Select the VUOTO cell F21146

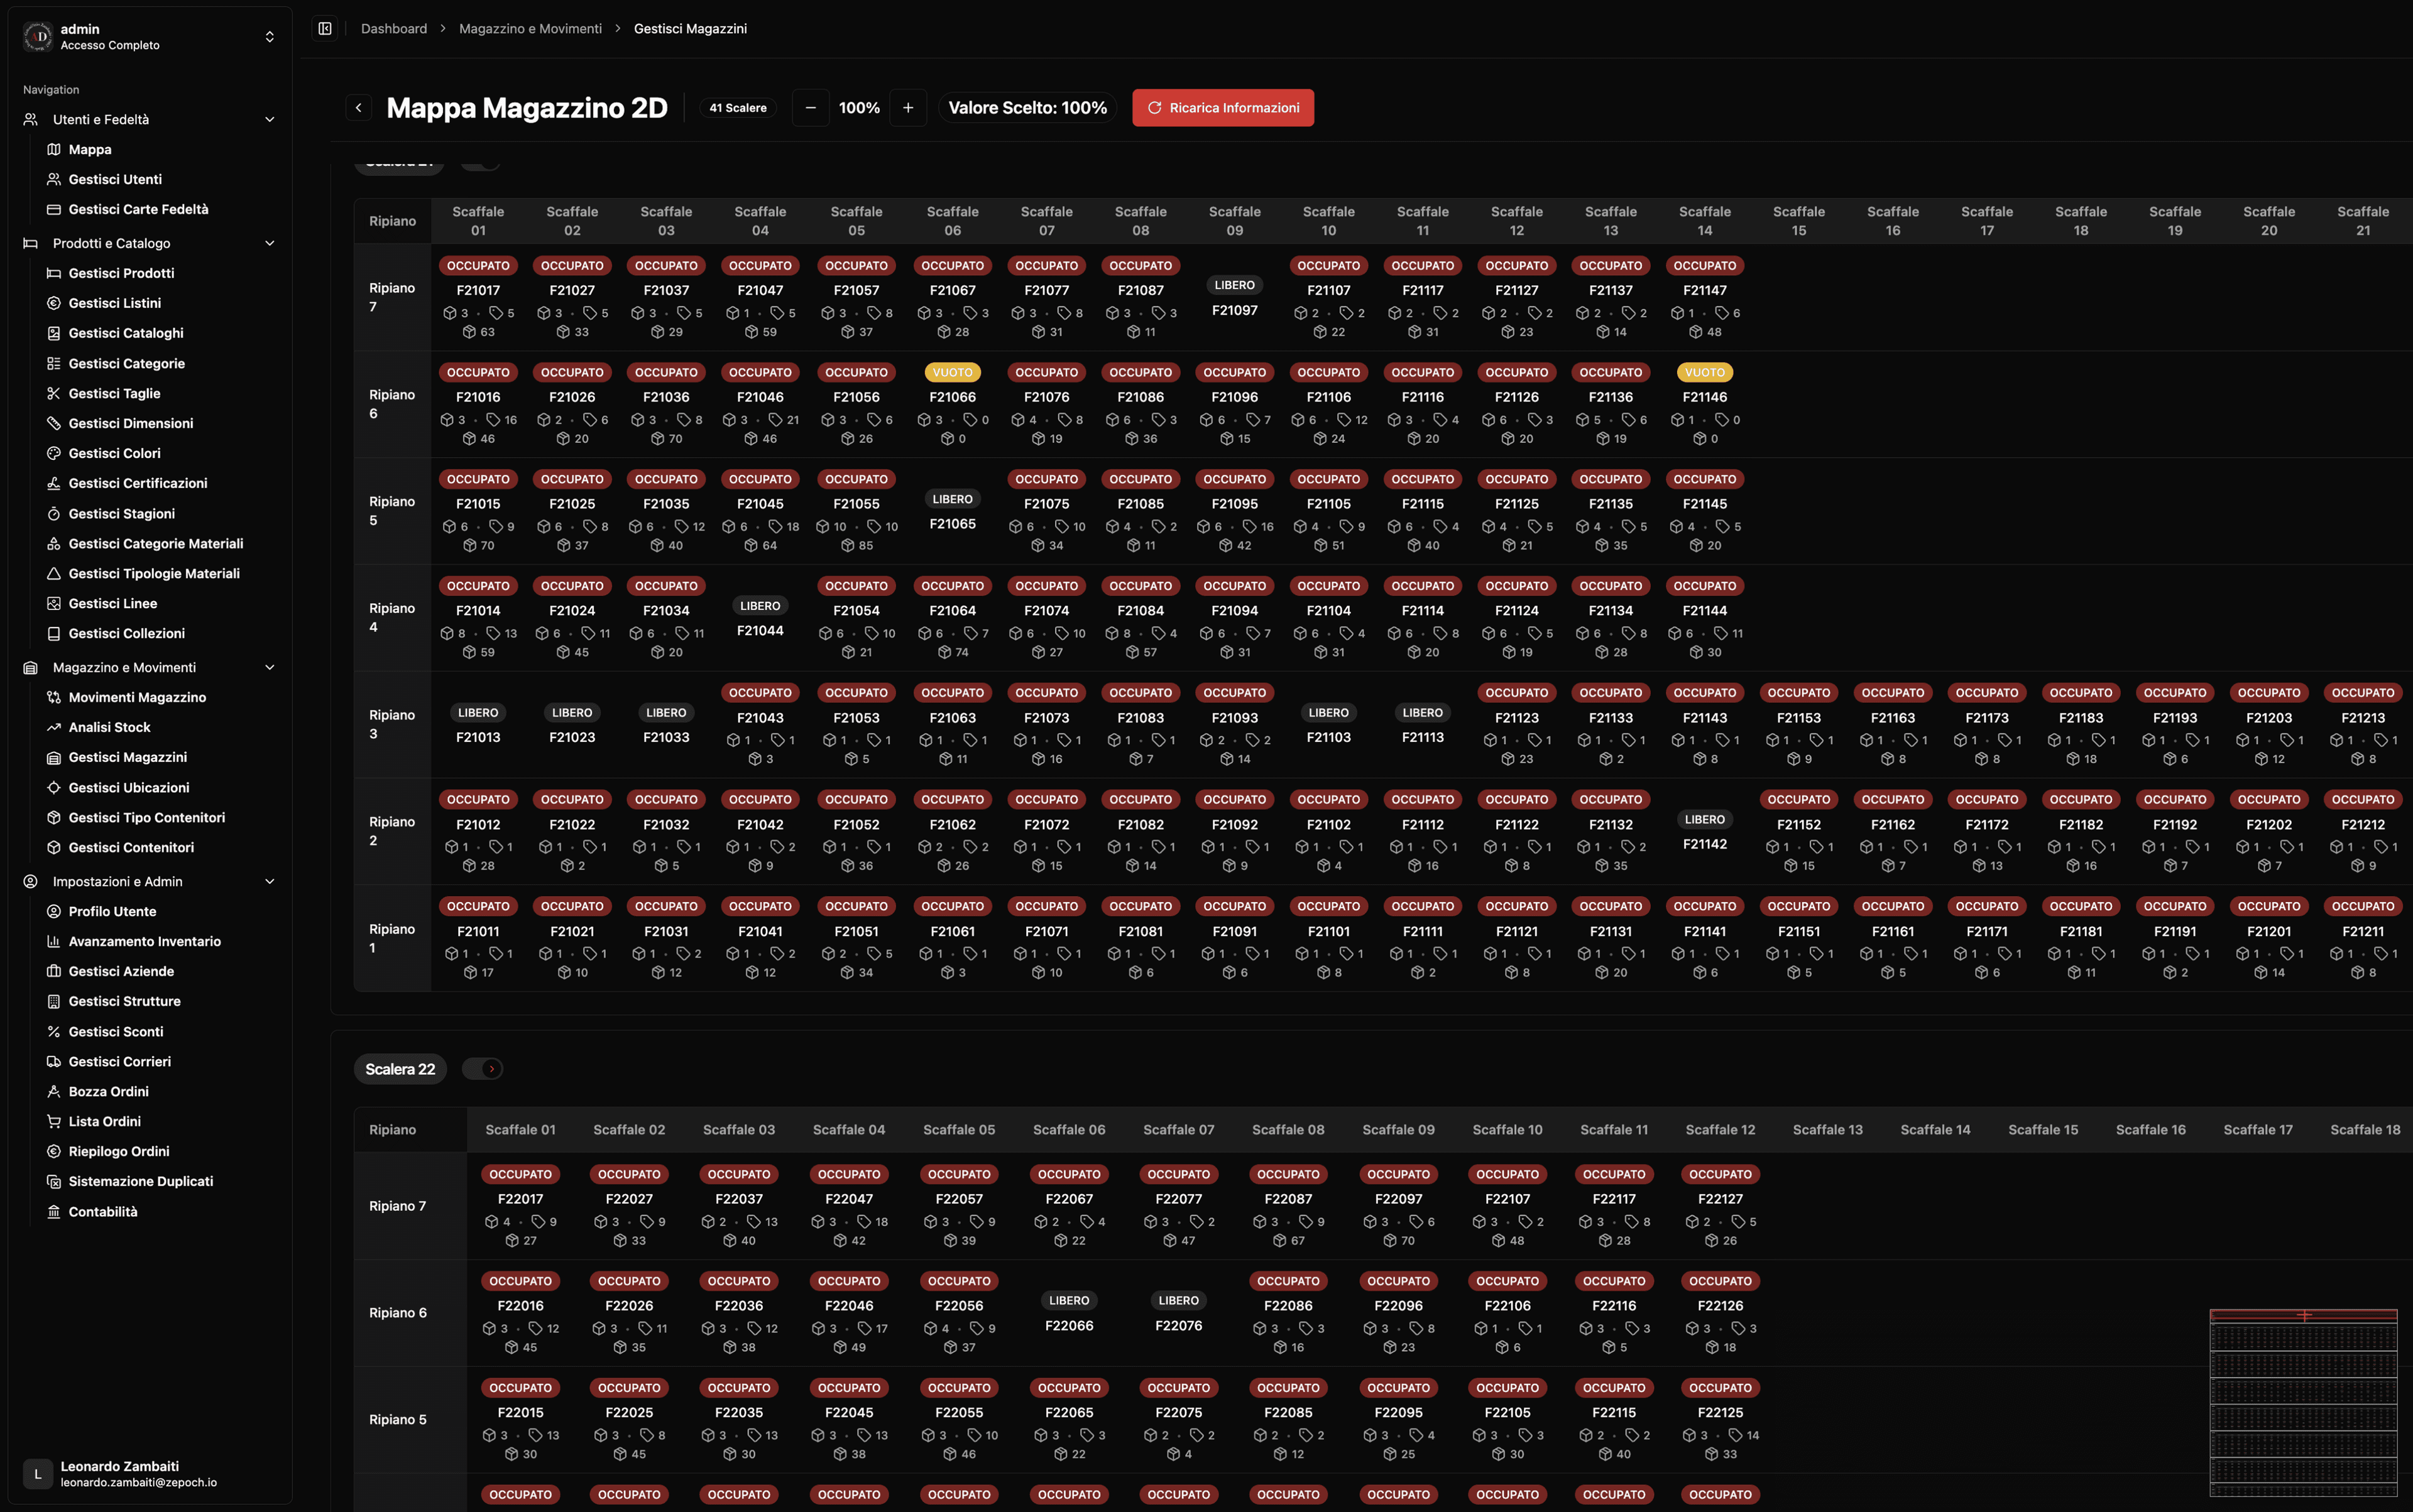click(1705, 404)
